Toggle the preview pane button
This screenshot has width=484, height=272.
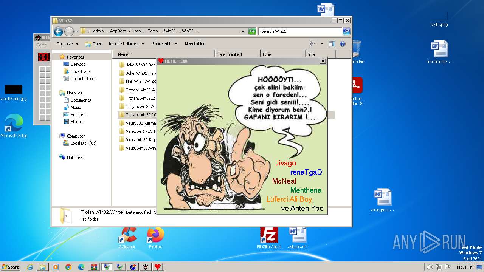click(x=332, y=44)
